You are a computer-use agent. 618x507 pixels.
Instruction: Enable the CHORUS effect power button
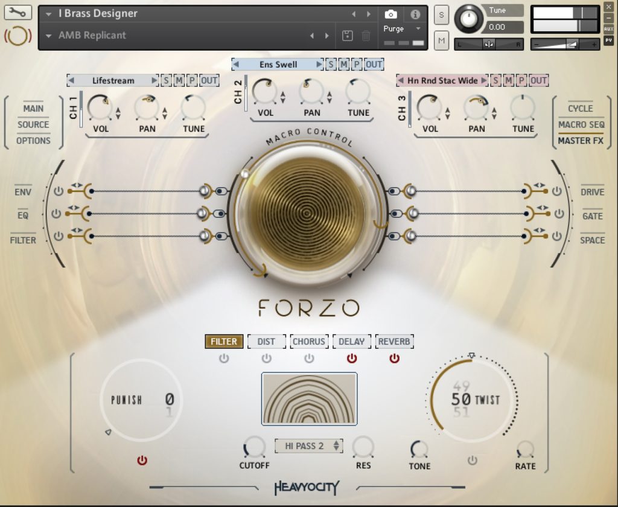[x=309, y=359]
